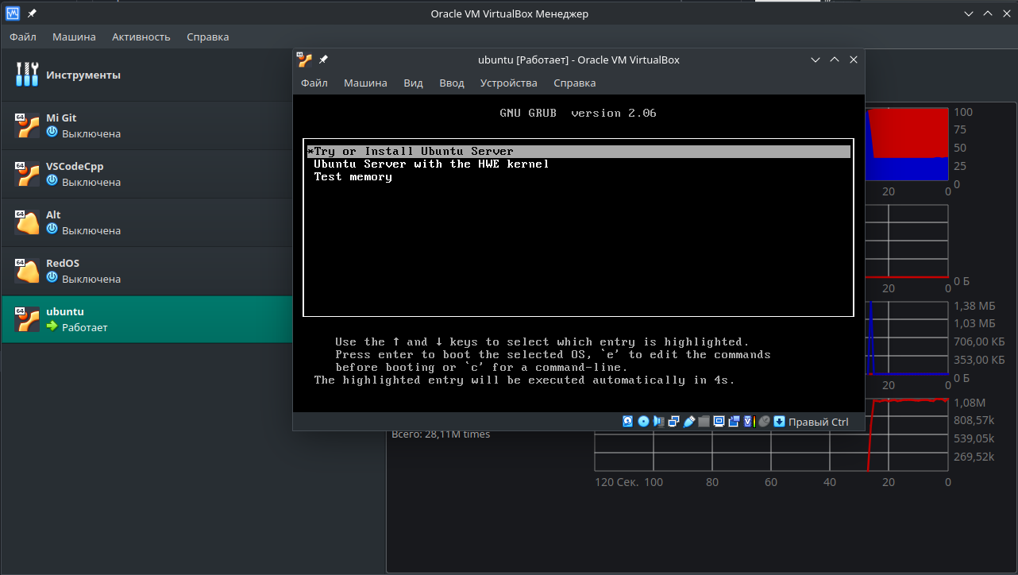Open the Инструменты panel
The height and width of the screenshot is (575, 1018).
(87, 75)
